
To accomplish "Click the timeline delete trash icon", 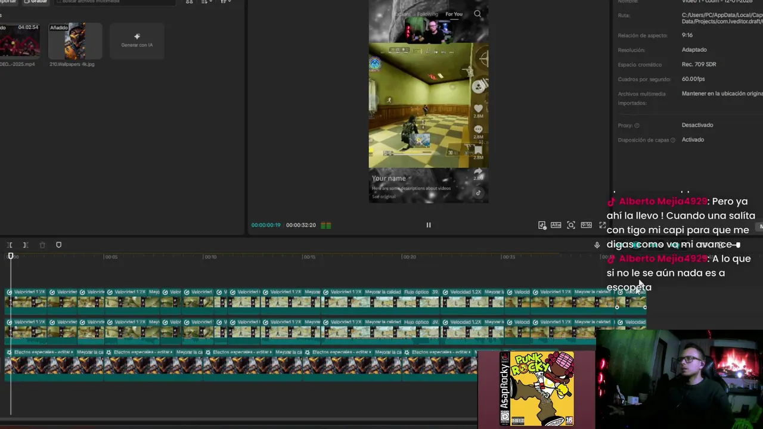I will [x=42, y=245].
